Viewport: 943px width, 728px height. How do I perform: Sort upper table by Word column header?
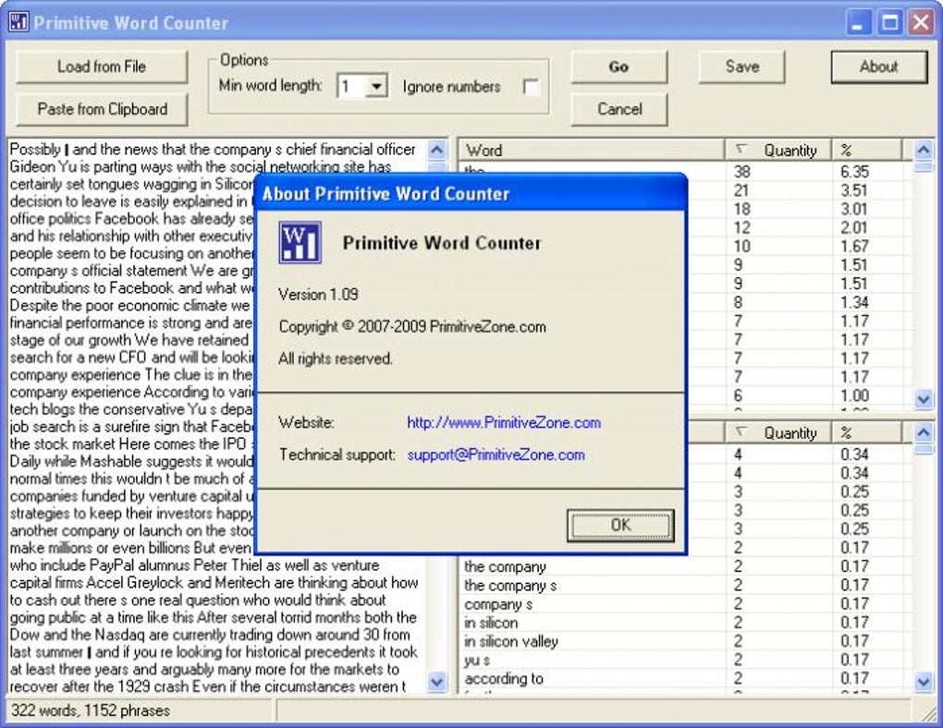(592, 151)
